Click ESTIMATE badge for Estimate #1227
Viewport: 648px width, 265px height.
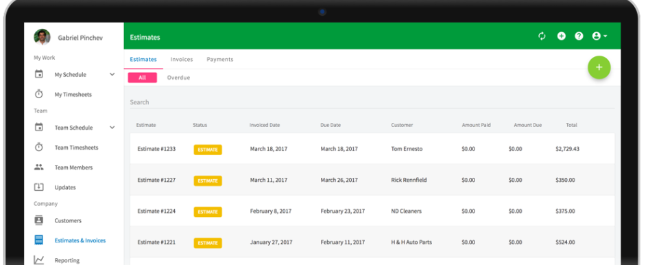coord(208,181)
